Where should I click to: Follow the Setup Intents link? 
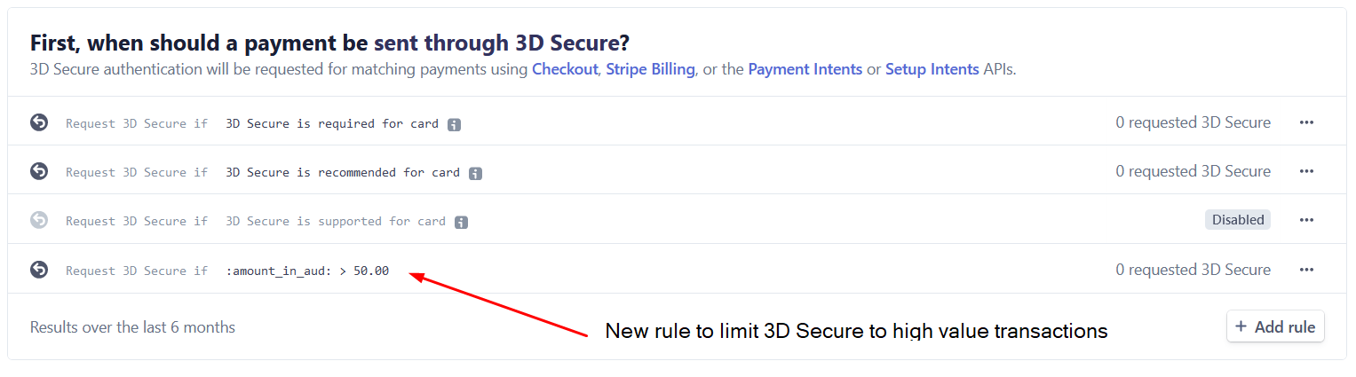click(x=932, y=69)
